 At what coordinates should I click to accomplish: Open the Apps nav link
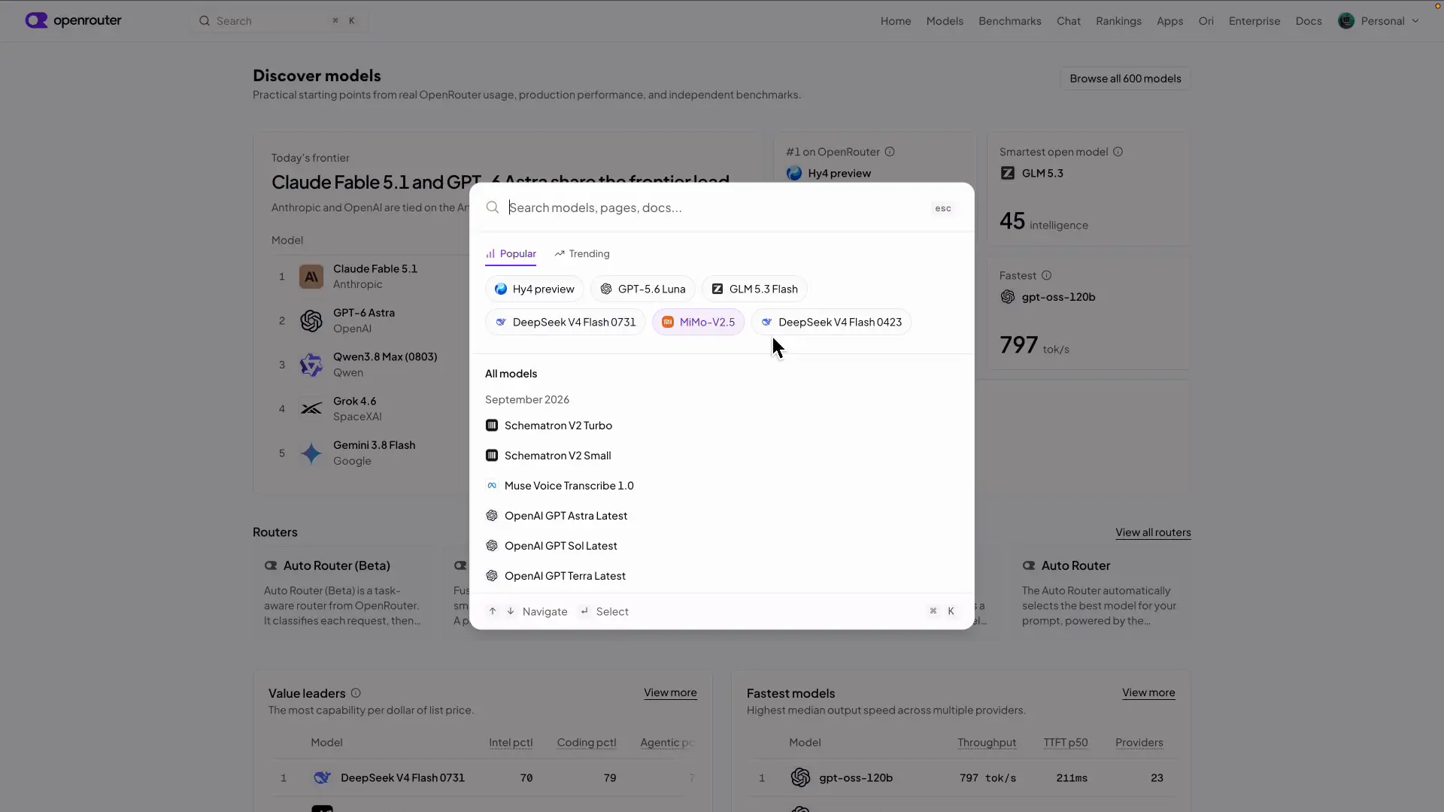click(1169, 21)
